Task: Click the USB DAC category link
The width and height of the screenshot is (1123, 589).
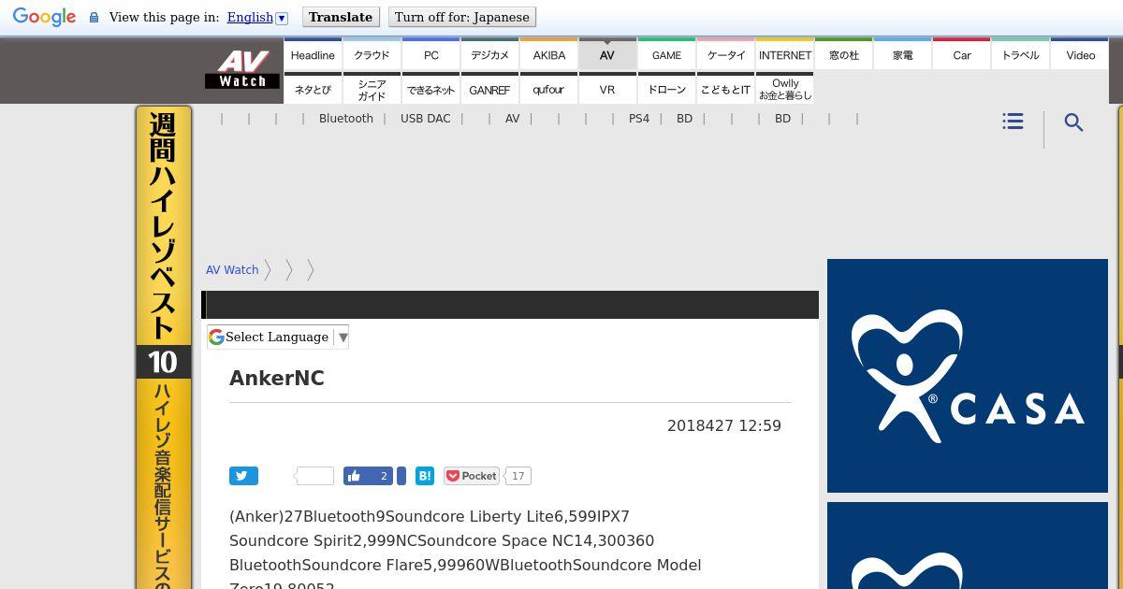Action: (425, 119)
